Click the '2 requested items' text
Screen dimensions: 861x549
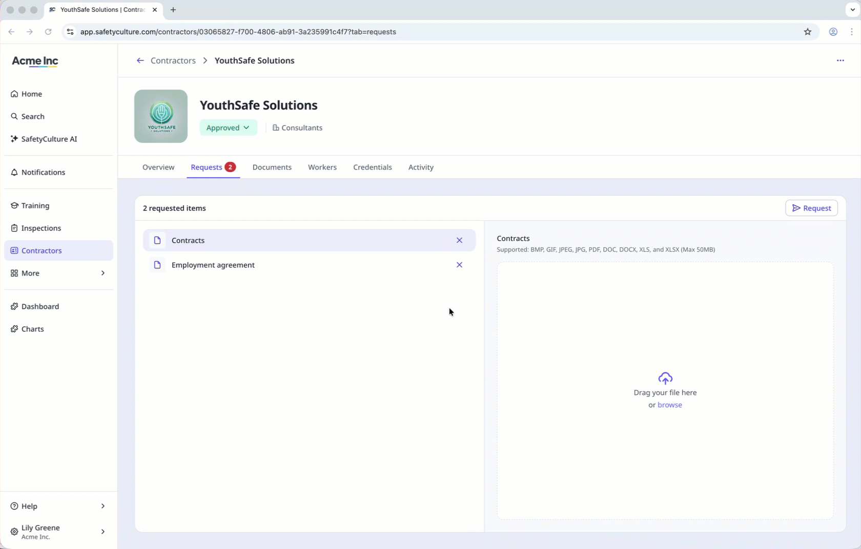coord(174,208)
